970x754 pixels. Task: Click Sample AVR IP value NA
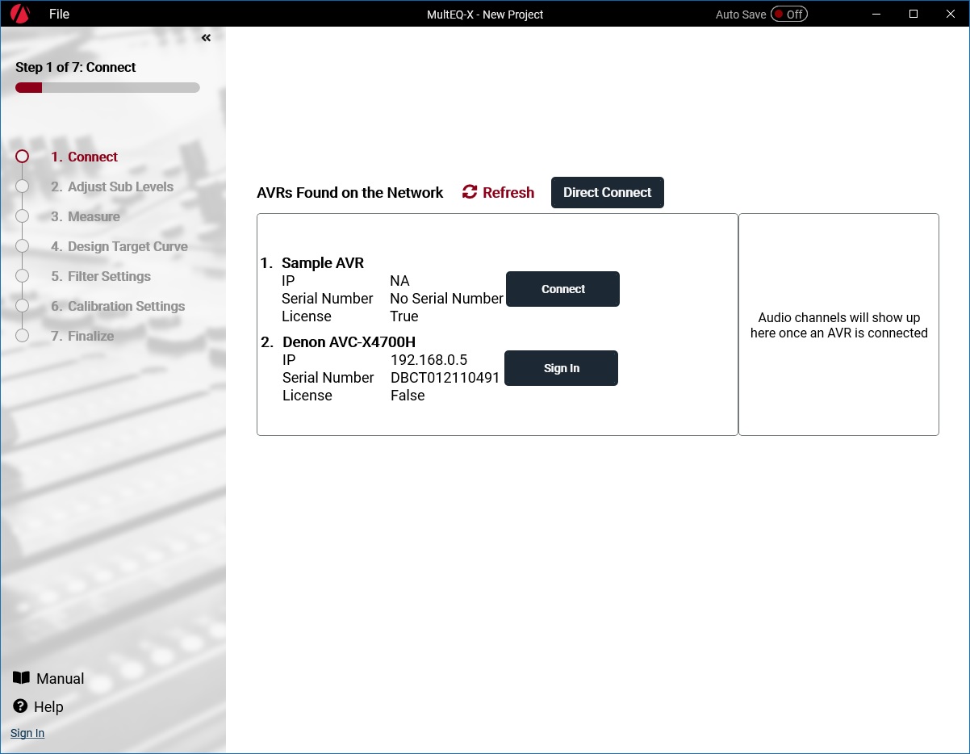click(399, 281)
